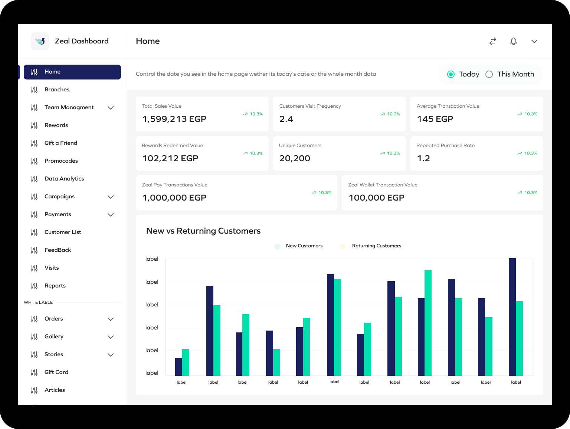Click the sliders icon beside Data Analytics
This screenshot has width=570, height=429.
tap(34, 179)
